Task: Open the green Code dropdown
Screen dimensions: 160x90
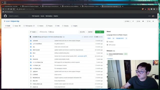Action: click(99, 32)
